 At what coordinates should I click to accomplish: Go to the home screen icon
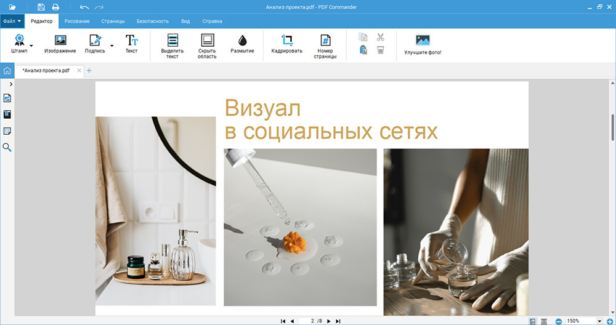7,71
